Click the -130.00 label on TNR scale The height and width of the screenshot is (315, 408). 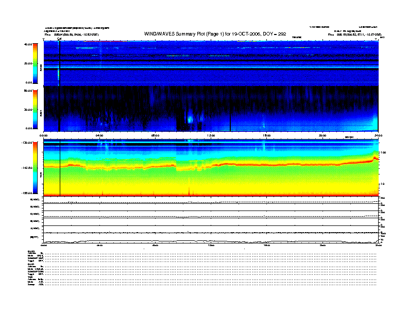[x=28, y=143]
